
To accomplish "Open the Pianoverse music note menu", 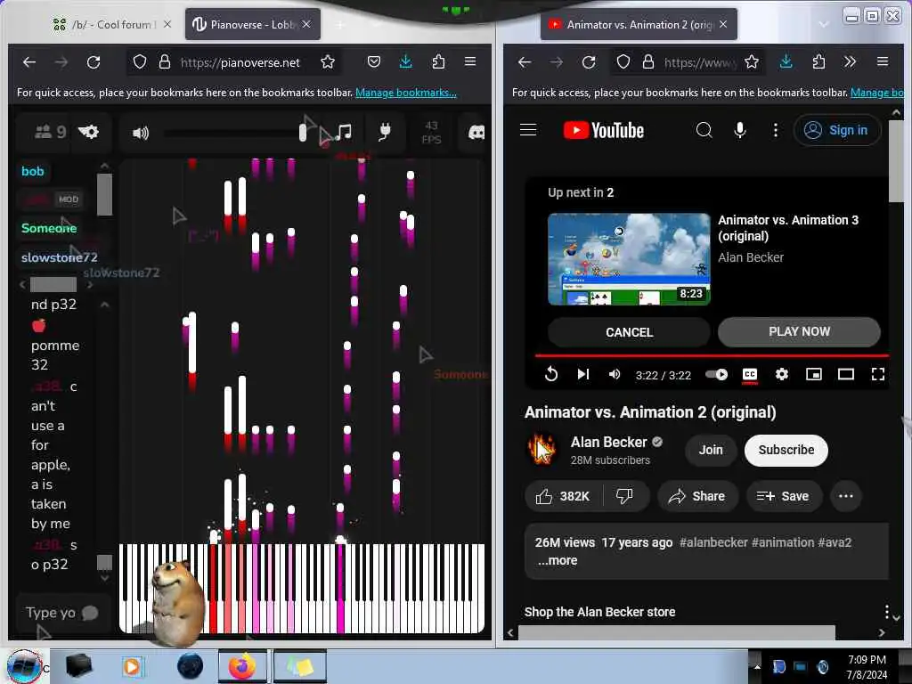I will [x=344, y=132].
